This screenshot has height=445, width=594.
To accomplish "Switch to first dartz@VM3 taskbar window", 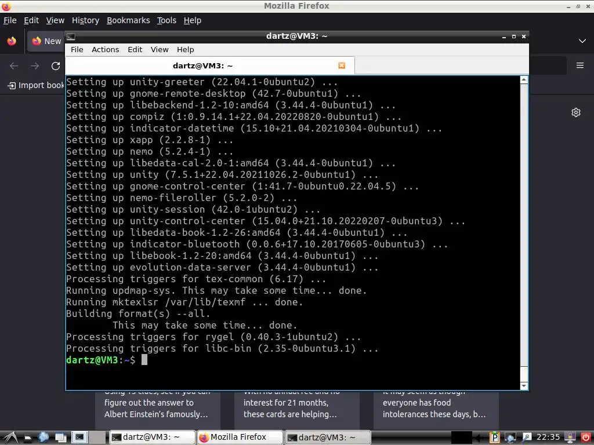I will coord(152,437).
